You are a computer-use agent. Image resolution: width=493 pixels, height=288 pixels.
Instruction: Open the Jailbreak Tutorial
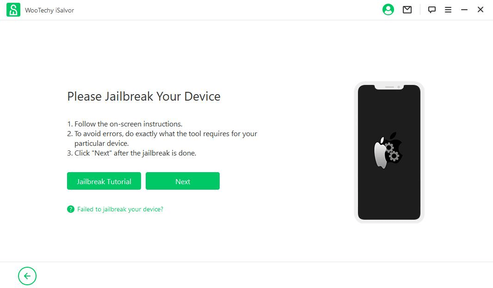tap(104, 181)
